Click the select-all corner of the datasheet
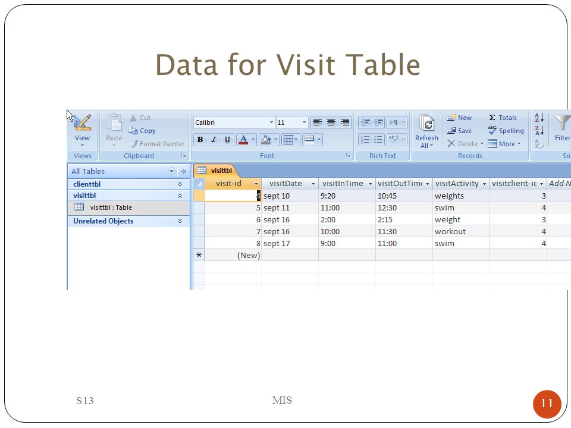The height and width of the screenshot is (428, 571). click(x=199, y=184)
